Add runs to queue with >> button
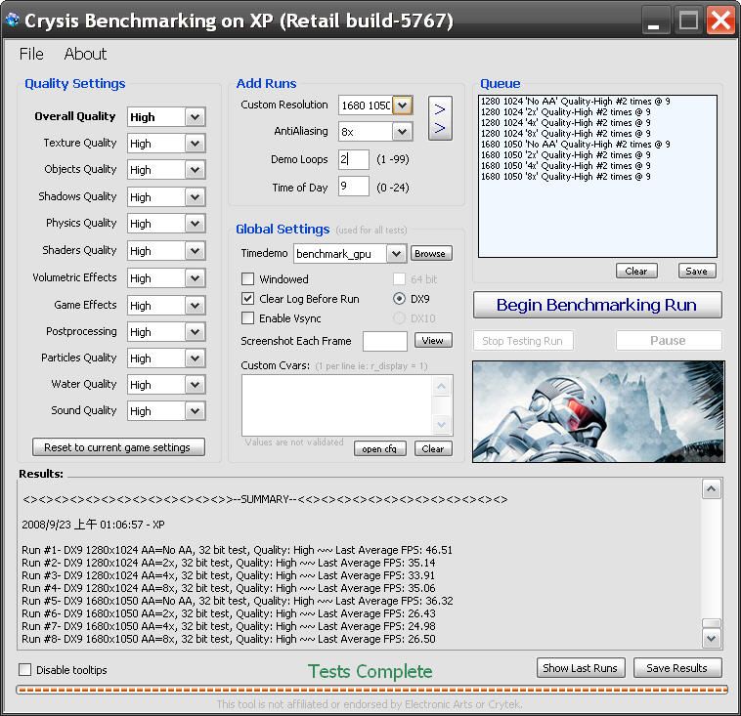Image resolution: width=741 pixels, height=716 pixels. pos(440,118)
